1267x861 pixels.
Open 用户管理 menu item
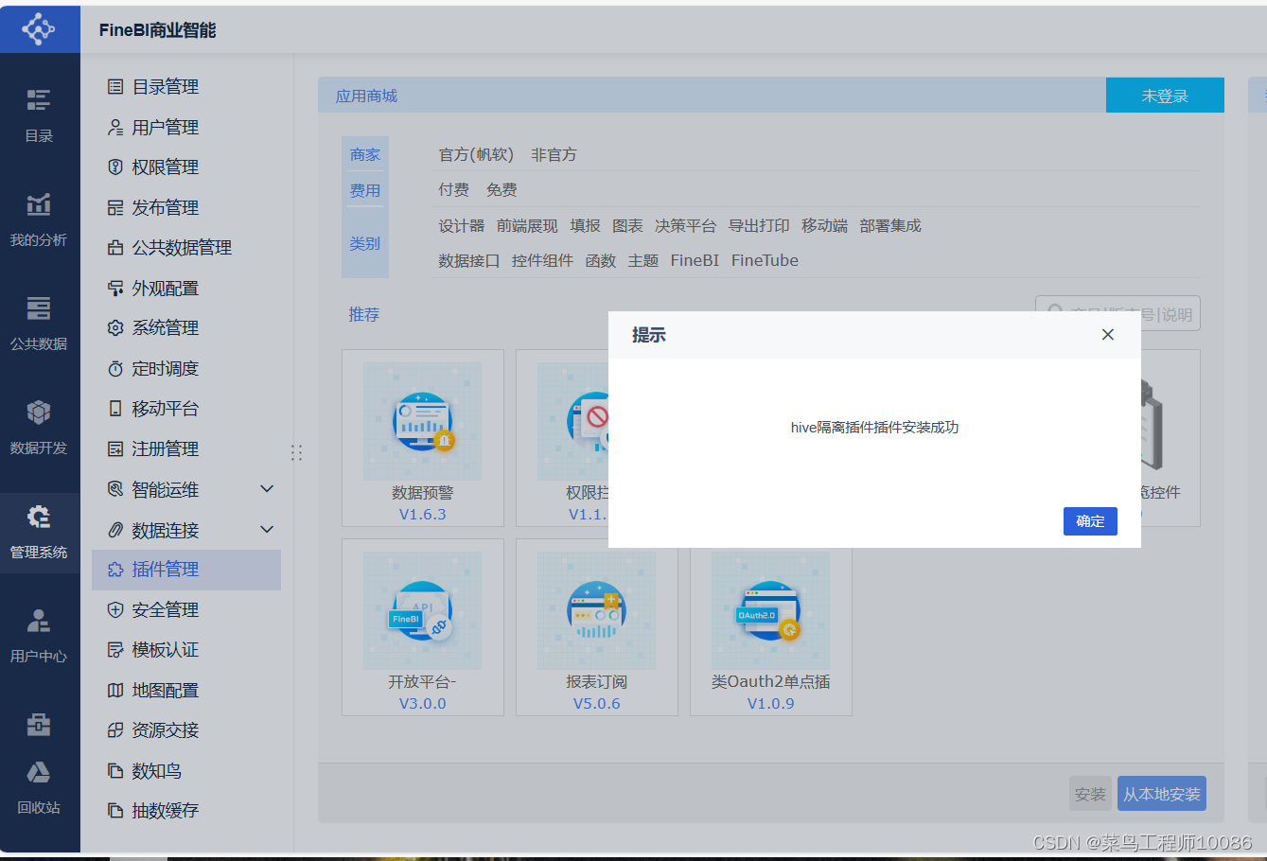186,128
